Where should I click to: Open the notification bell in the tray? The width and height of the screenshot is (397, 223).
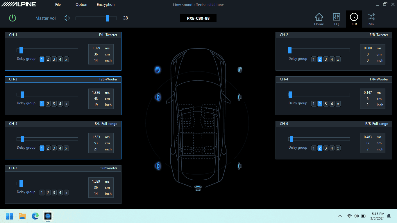[389, 216]
